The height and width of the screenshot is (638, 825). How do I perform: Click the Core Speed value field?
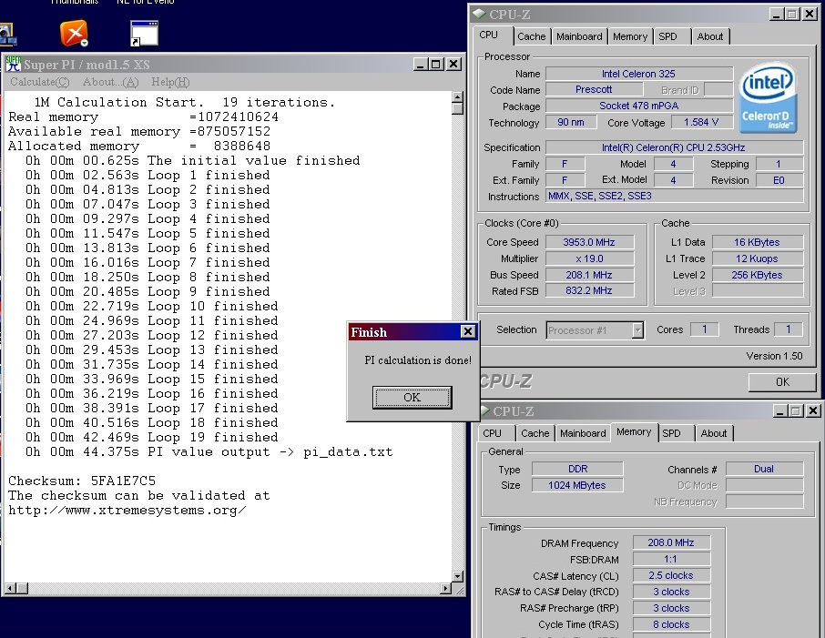pyautogui.click(x=590, y=242)
